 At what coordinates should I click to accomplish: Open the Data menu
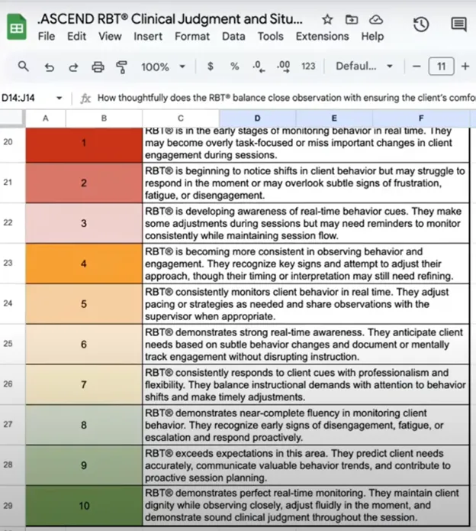click(233, 36)
